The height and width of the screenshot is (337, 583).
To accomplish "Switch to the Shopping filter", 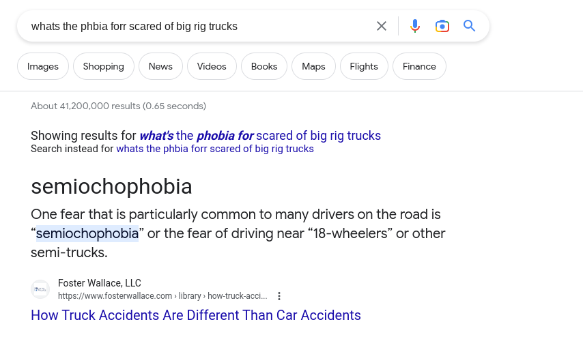I will coord(103,66).
